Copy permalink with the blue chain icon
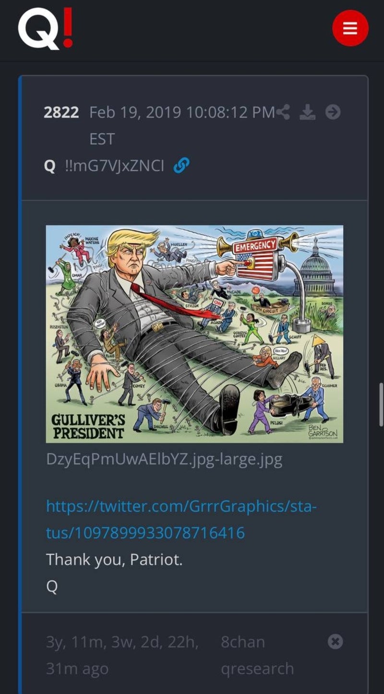This screenshot has height=694, width=384. tap(180, 166)
